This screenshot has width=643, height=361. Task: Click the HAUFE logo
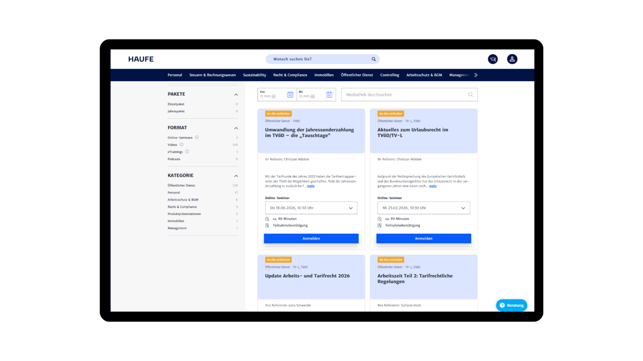(141, 59)
